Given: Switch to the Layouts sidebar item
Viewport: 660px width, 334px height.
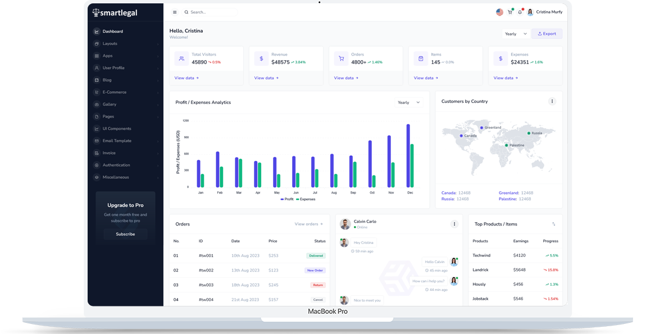Looking at the screenshot, I should point(95,43).
